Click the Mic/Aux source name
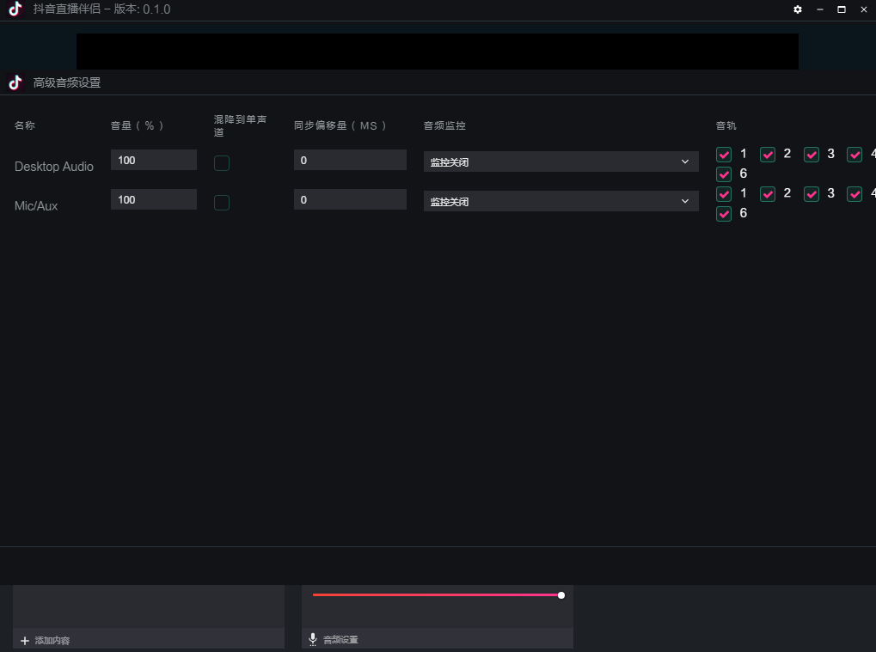876x652 pixels. (x=36, y=206)
